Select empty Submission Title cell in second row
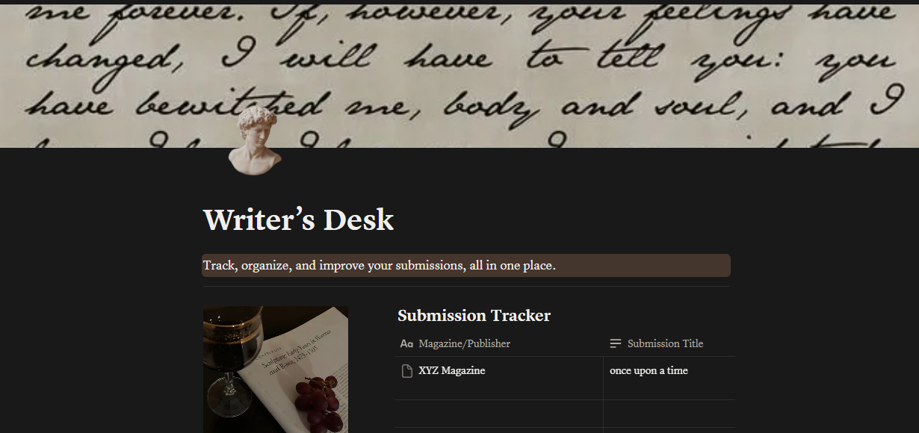 (669, 414)
